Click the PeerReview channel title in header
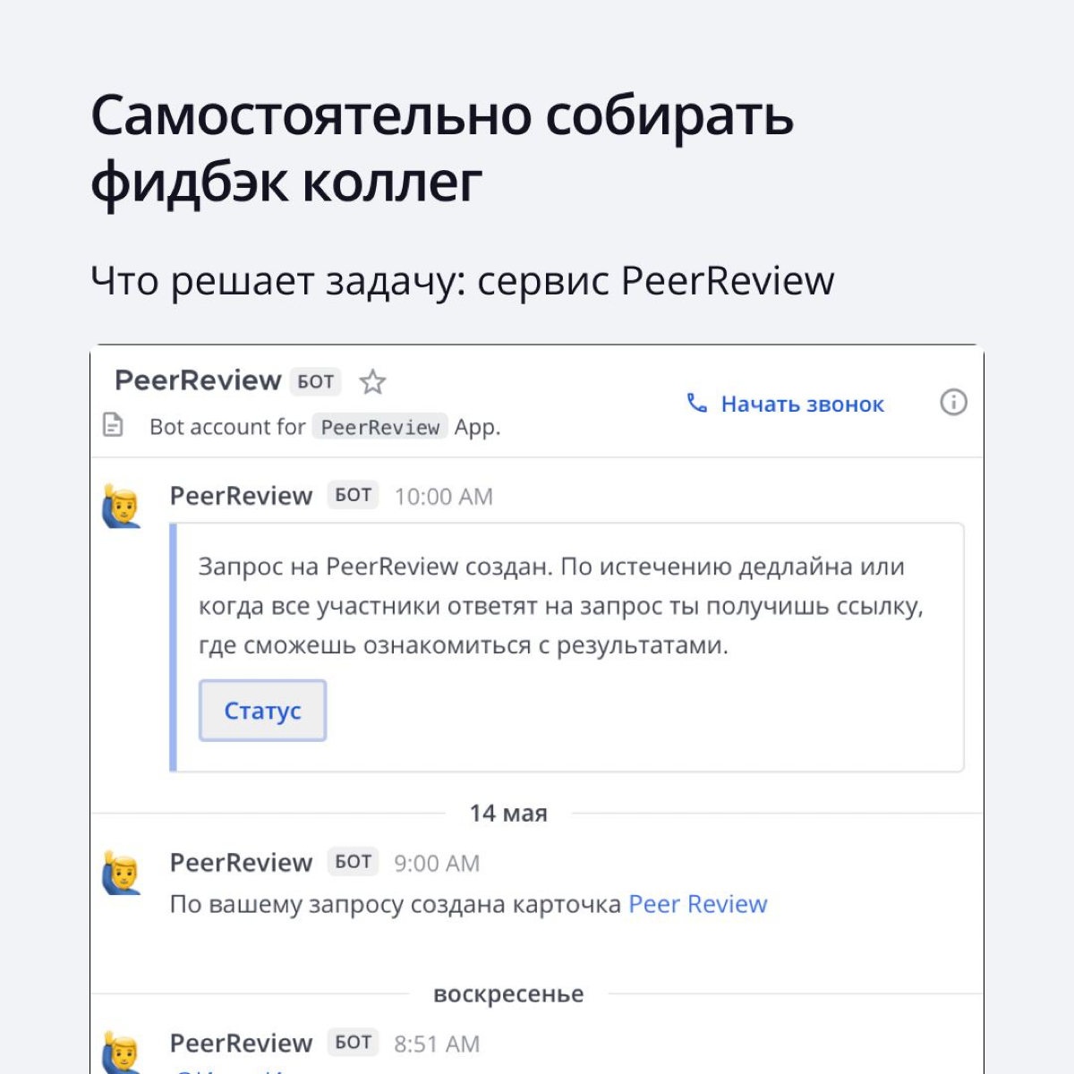This screenshot has height=1074, width=1074. pos(198,380)
